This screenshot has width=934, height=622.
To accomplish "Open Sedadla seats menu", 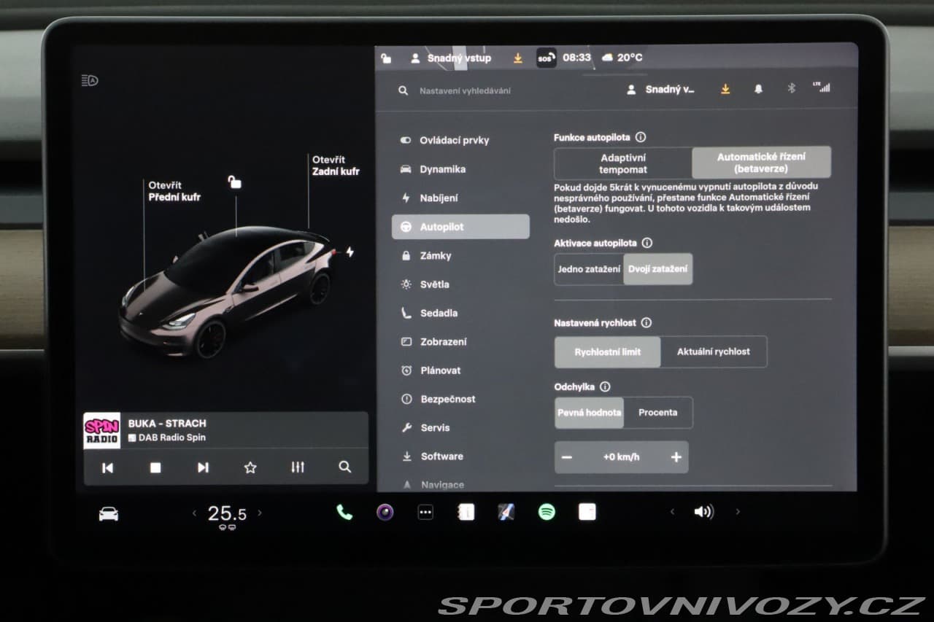I will (x=460, y=313).
